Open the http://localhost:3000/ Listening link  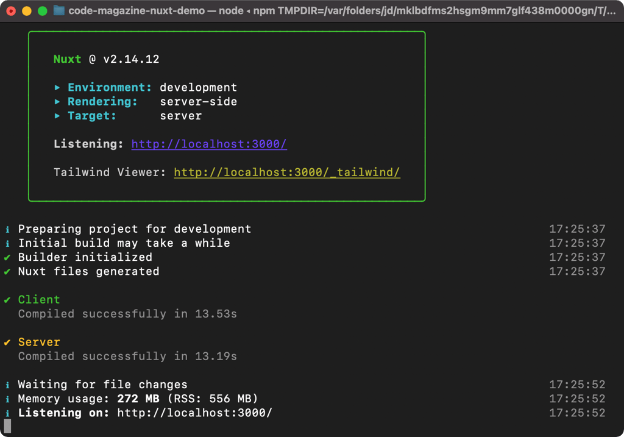click(x=209, y=144)
